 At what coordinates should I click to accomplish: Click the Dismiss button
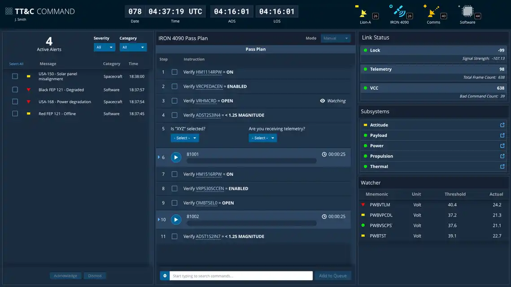[x=95, y=276]
